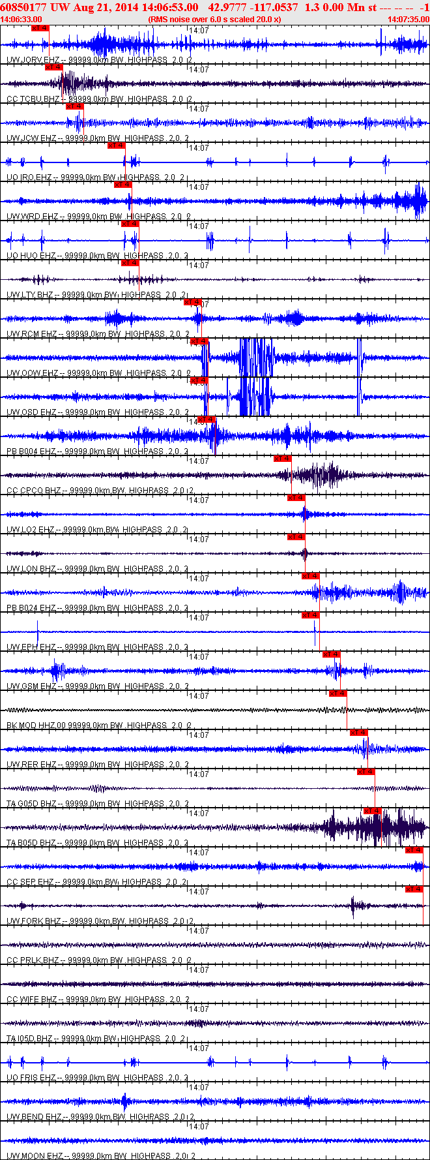Select the red pick flag on HUO trace
This screenshot has height=1160, width=430.
tap(130, 224)
